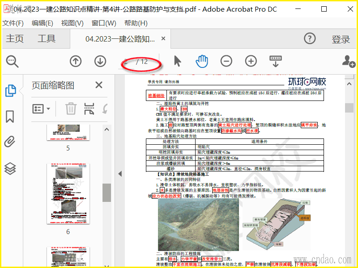The image size is (358, 268).
Task: Open the layers panel icon
Action: tap(10, 169)
